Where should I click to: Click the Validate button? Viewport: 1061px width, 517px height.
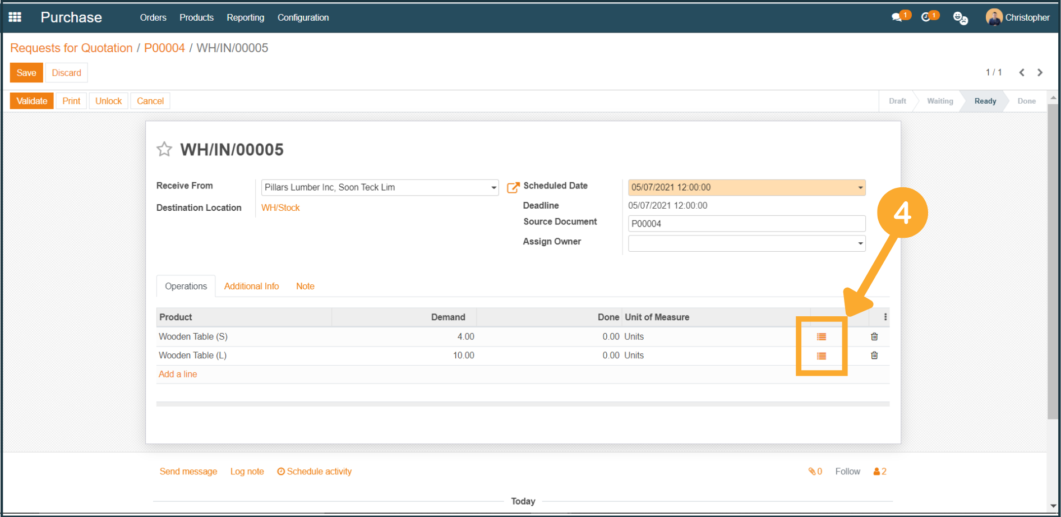coord(31,101)
